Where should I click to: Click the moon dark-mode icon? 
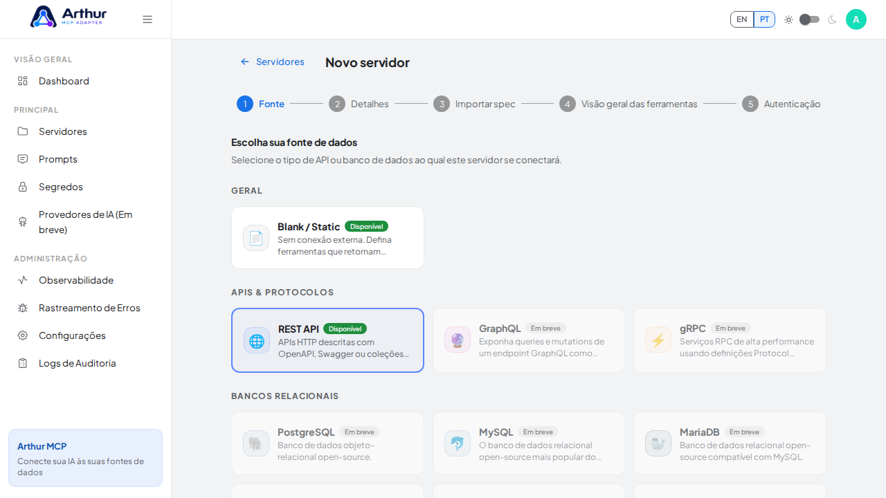click(x=832, y=19)
